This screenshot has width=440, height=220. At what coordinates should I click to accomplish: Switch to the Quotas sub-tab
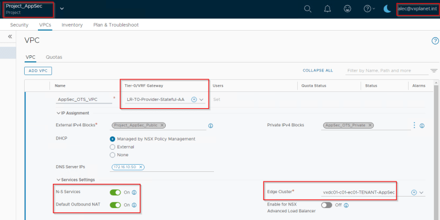click(54, 57)
